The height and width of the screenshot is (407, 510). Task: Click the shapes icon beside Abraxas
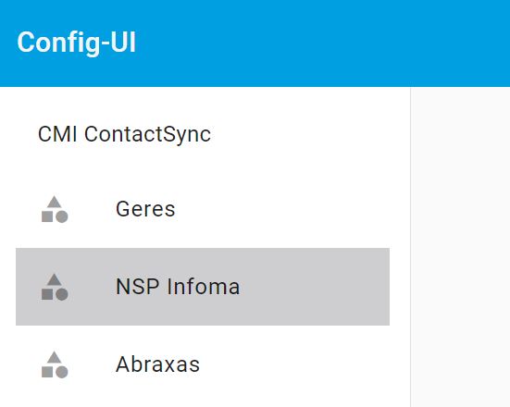pos(55,364)
